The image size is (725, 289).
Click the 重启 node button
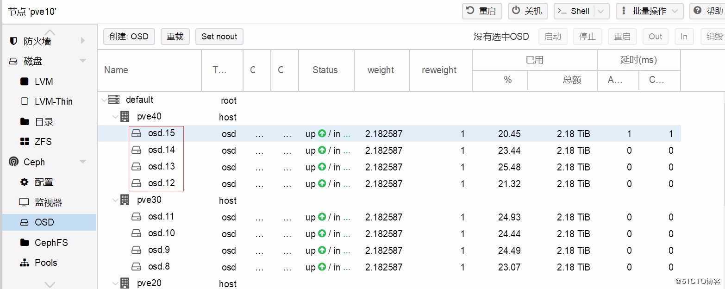tap(482, 11)
